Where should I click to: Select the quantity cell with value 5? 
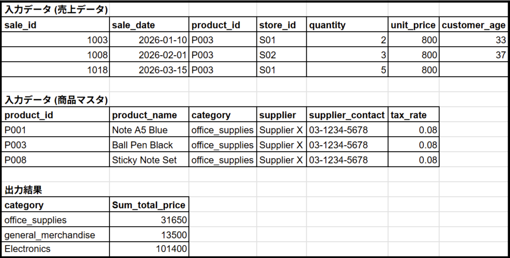point(347,70)
